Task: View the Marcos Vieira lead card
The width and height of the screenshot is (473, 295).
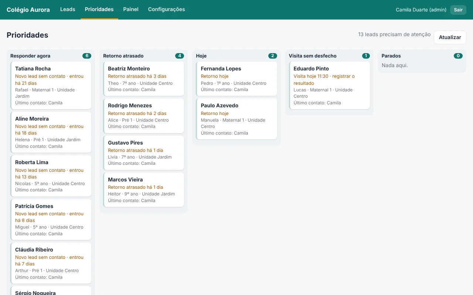Action: pyautogui.click(x=144, y=190)
